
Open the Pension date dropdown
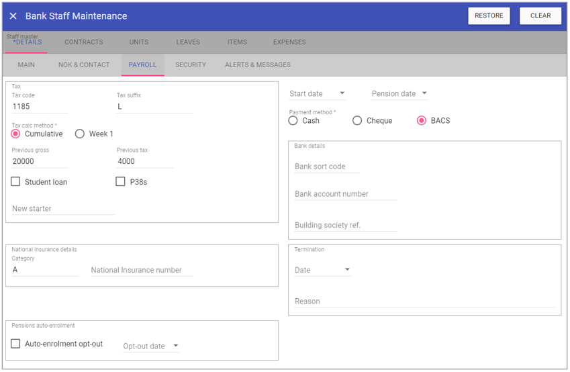(399, 93)
